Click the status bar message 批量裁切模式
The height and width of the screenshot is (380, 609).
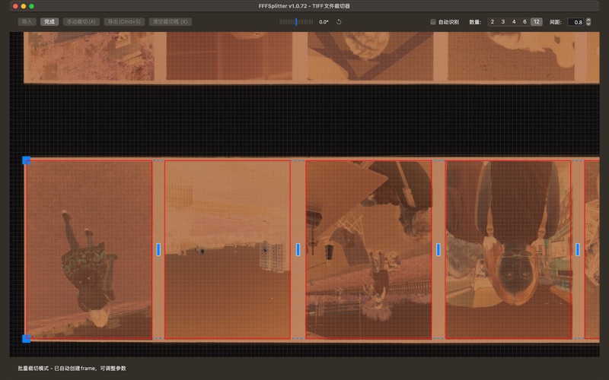tap(72, 369)
